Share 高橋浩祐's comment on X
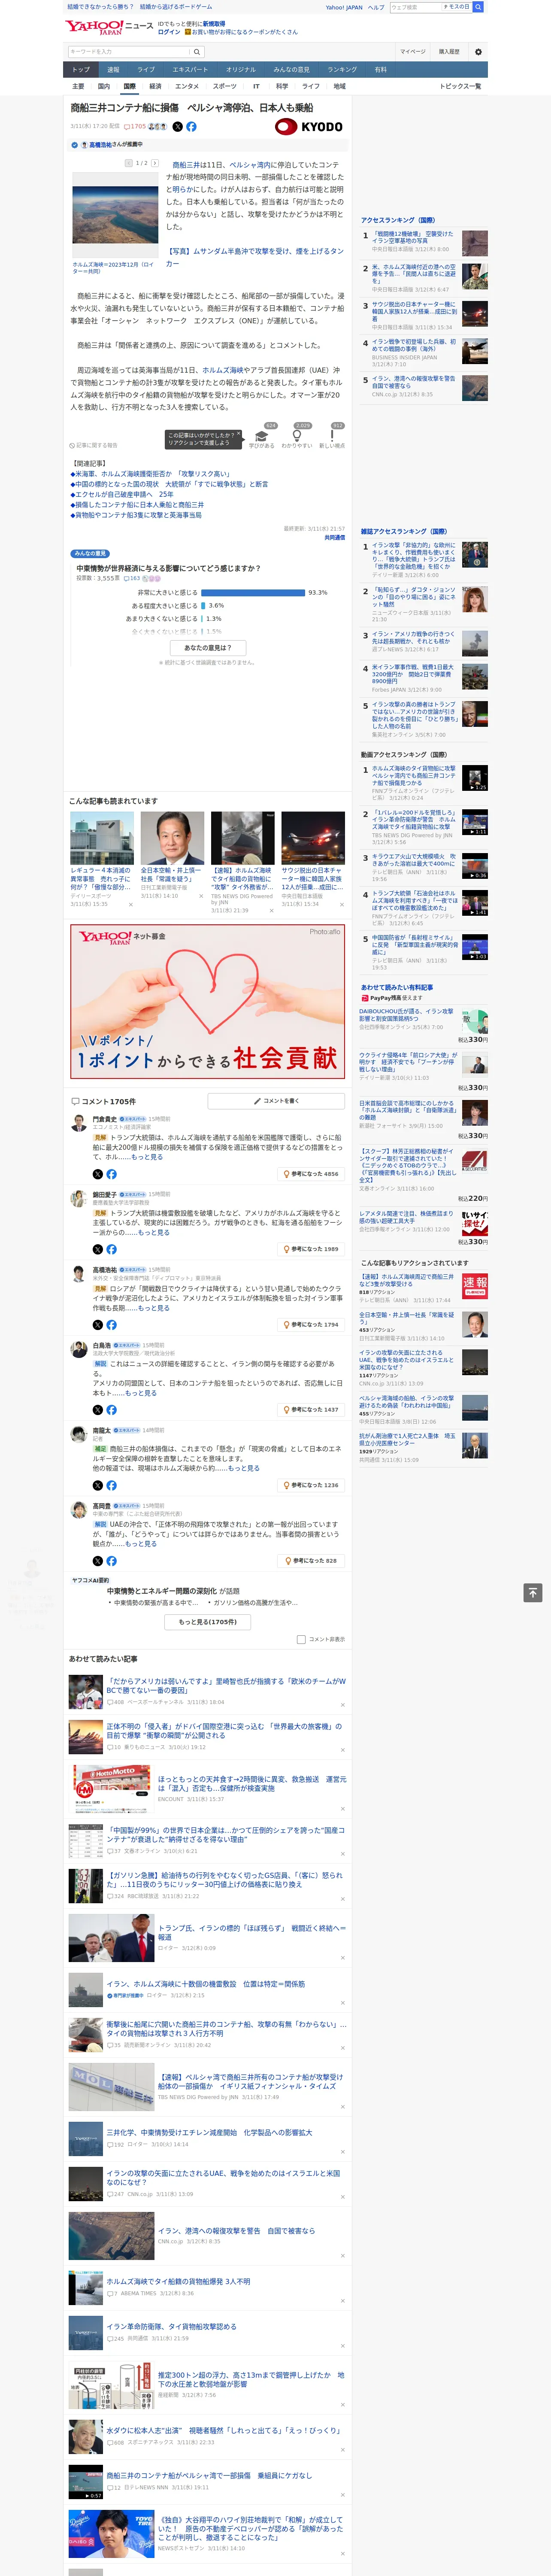 tap(98, 1325)
